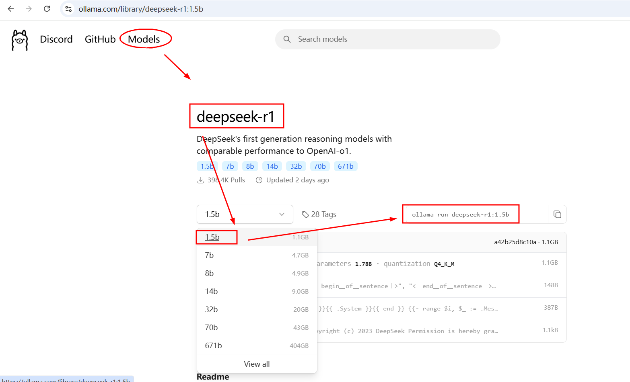Choose 671b 404GB from the dropdown
This screenshot has height=382, width=630.
tap(257, 345)
